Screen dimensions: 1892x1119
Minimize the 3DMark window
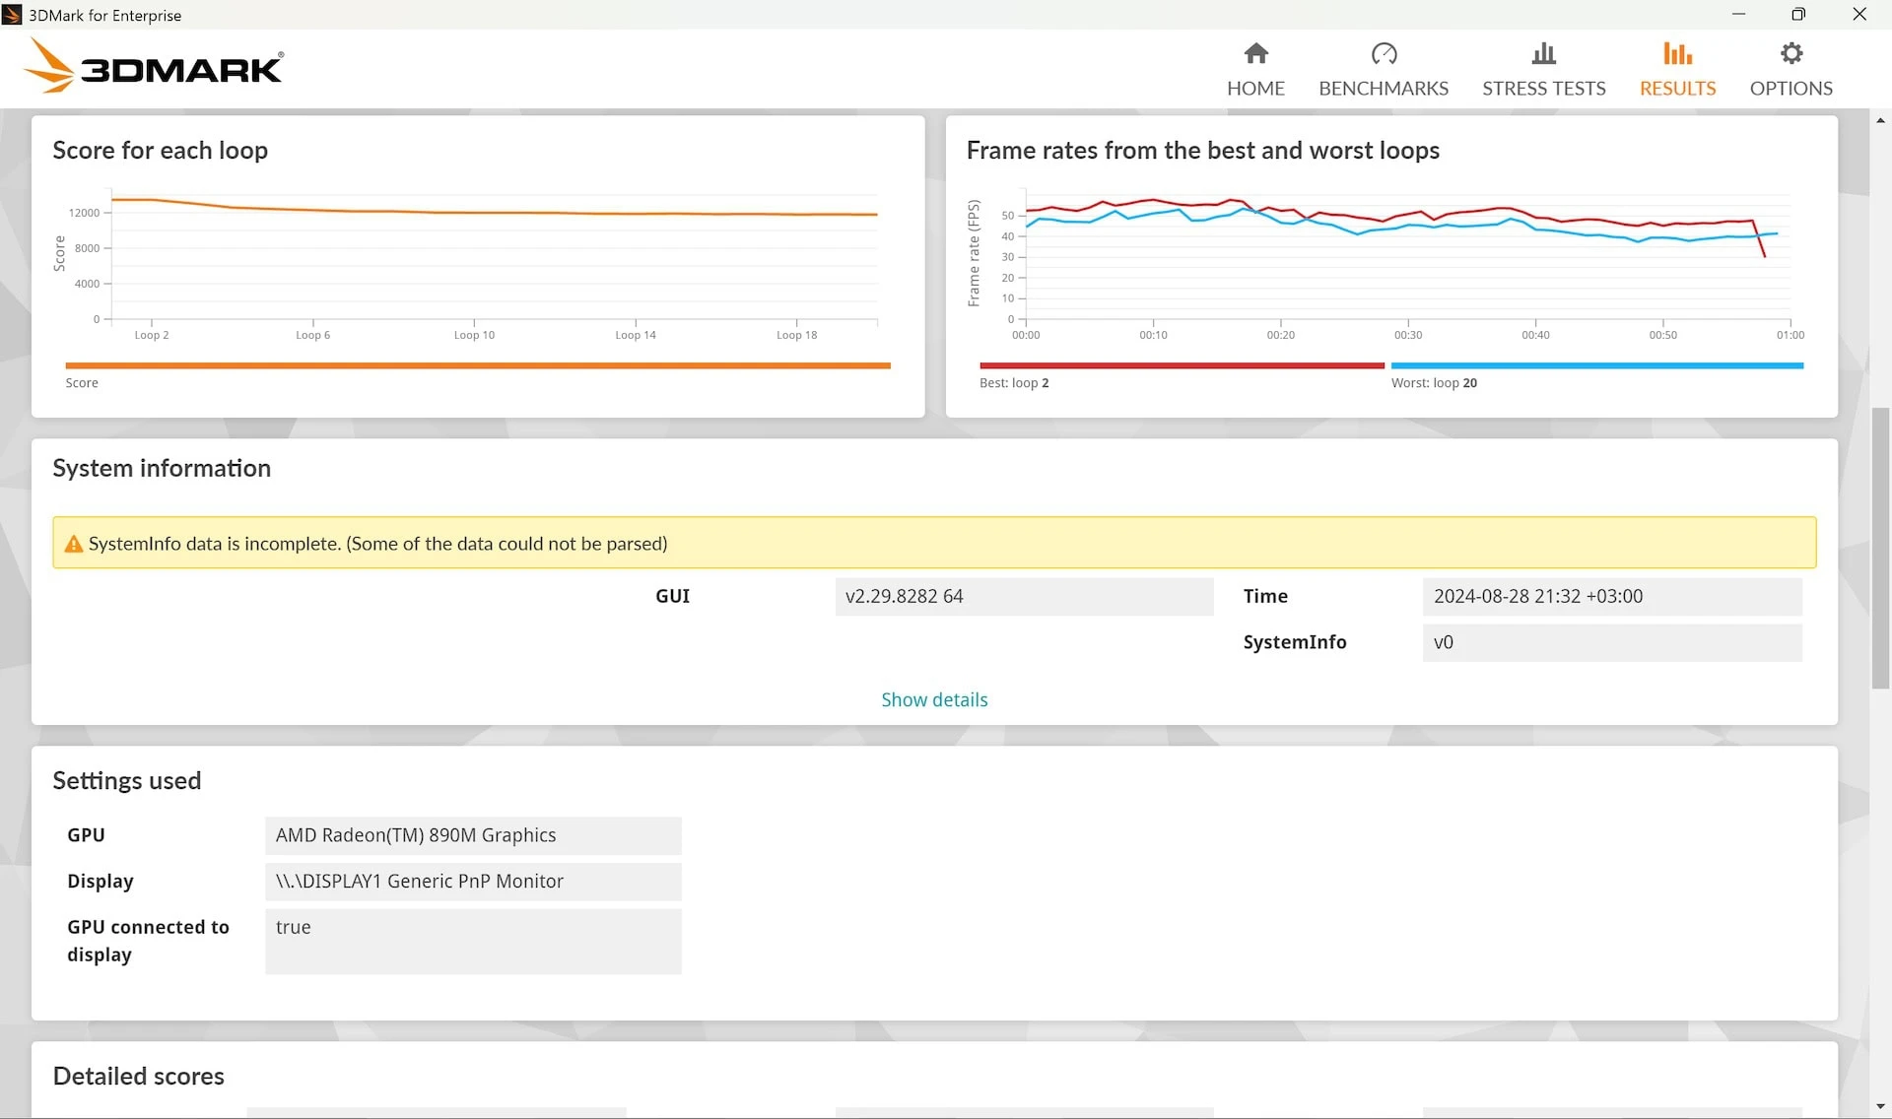(x=1738, y=14)
